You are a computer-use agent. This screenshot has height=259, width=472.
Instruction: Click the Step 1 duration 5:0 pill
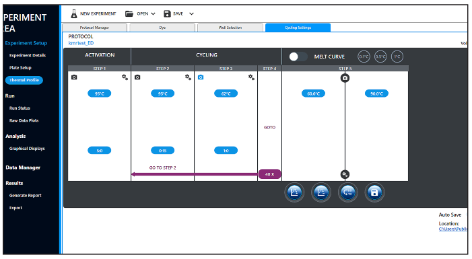point(100,151)
